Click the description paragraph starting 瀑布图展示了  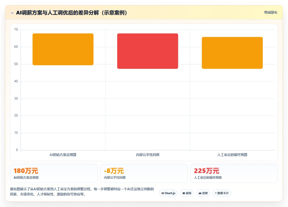point(82,192)
